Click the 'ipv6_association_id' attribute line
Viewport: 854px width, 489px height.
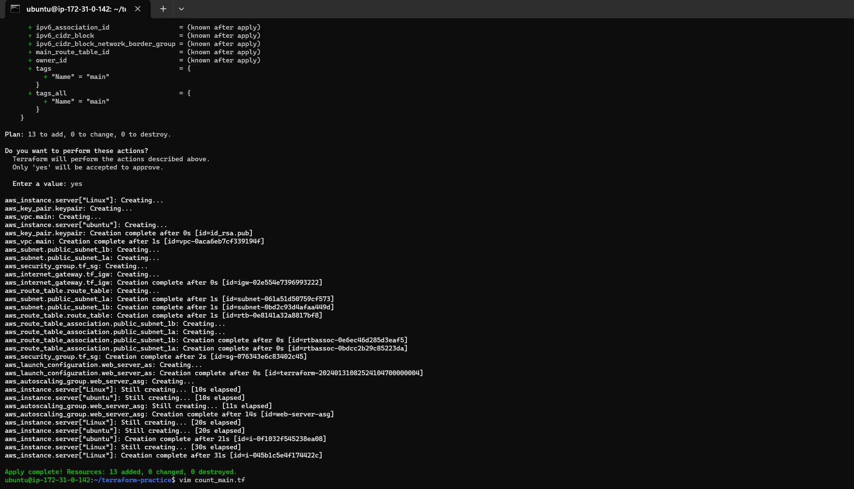pos(144,27)
